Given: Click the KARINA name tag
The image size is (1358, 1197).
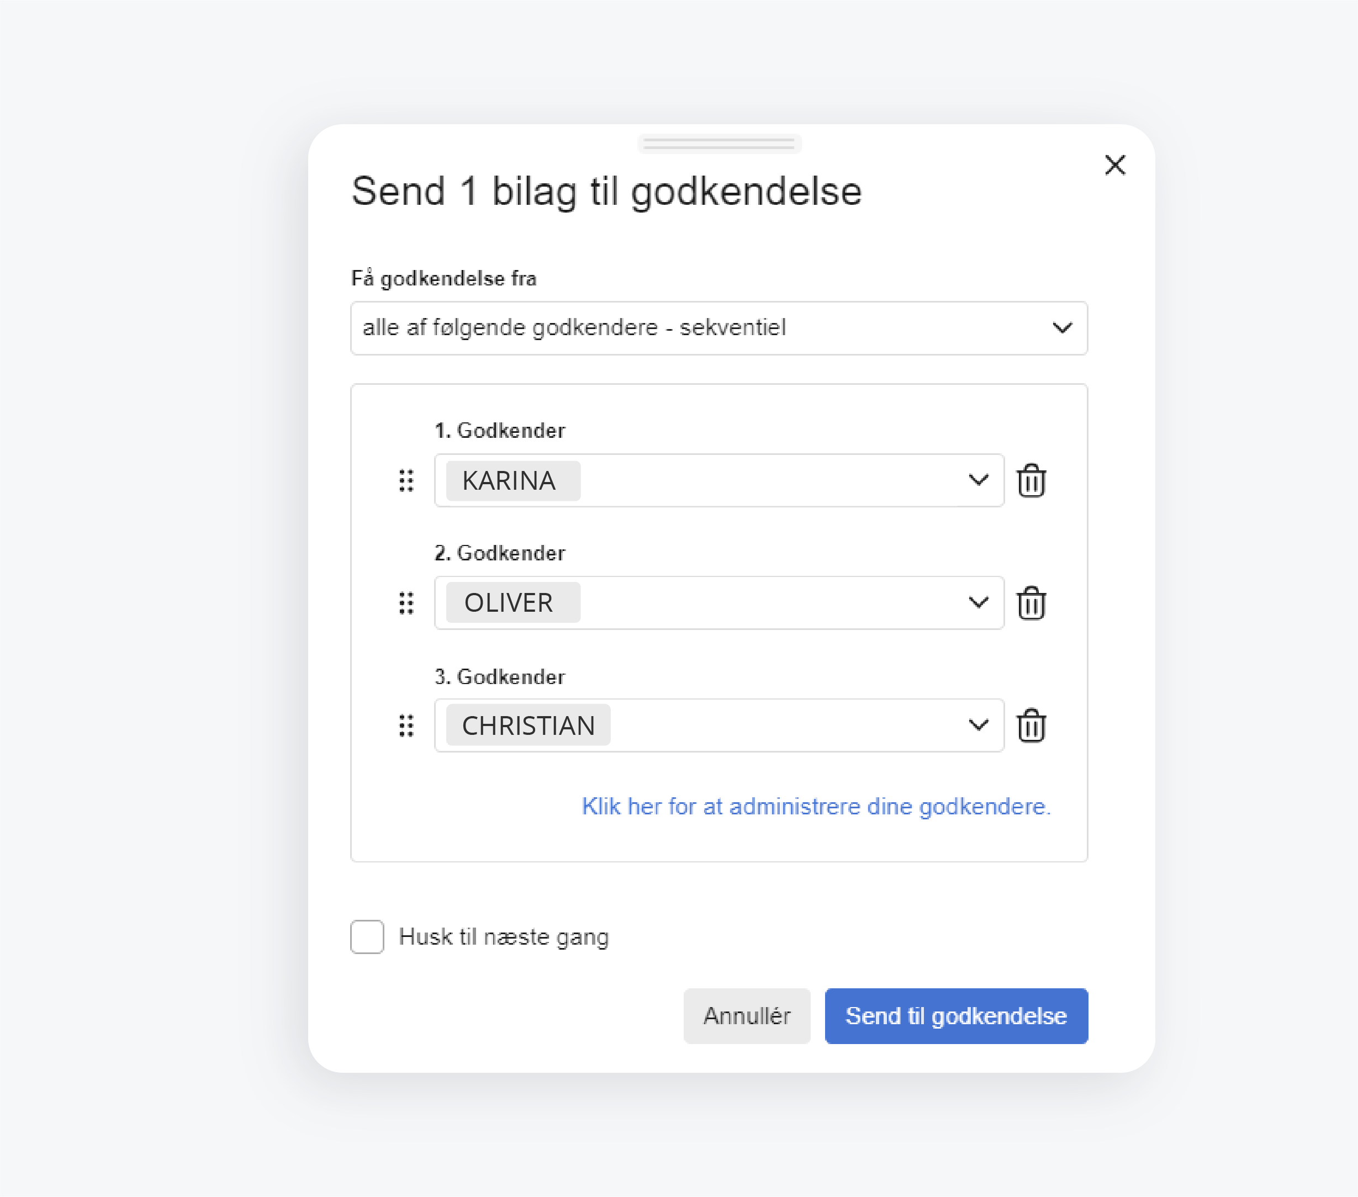Looking at the screenshot, I should 513,480.
